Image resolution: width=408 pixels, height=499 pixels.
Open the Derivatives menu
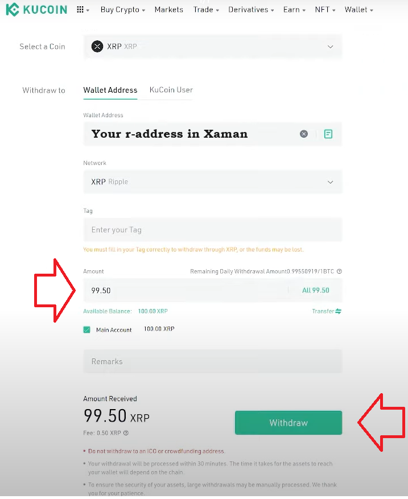click(x=251, y=10)
